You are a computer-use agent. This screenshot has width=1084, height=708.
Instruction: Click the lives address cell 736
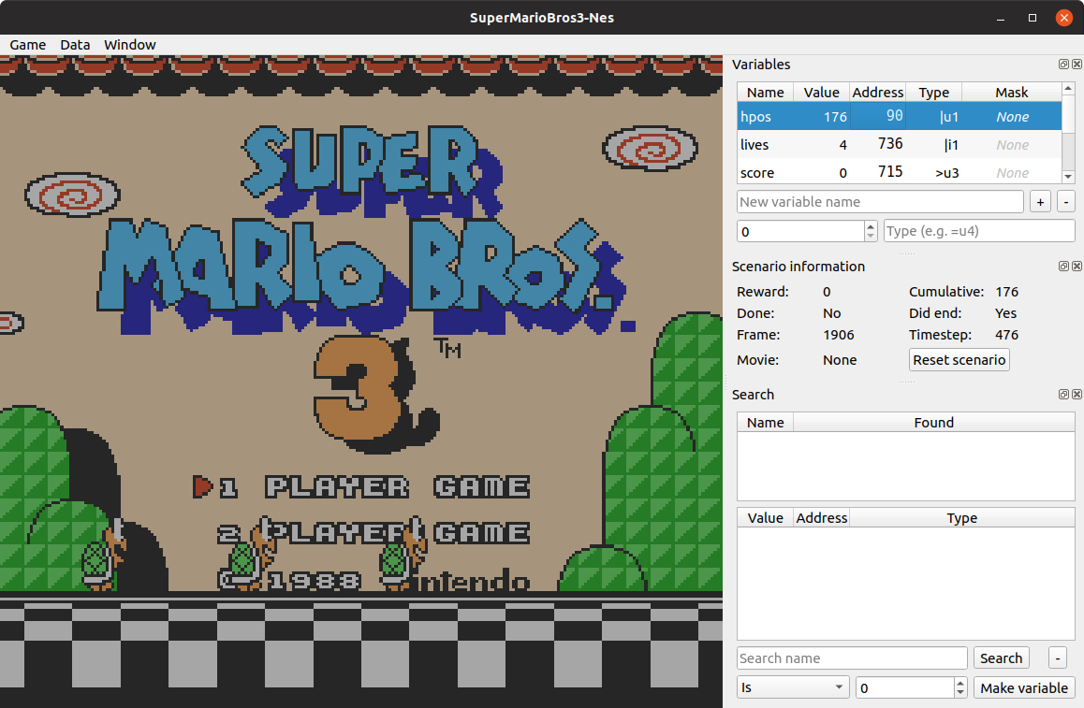click(x=878, y=144)
